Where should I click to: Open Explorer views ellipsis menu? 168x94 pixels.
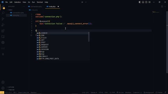coord(24,7)
